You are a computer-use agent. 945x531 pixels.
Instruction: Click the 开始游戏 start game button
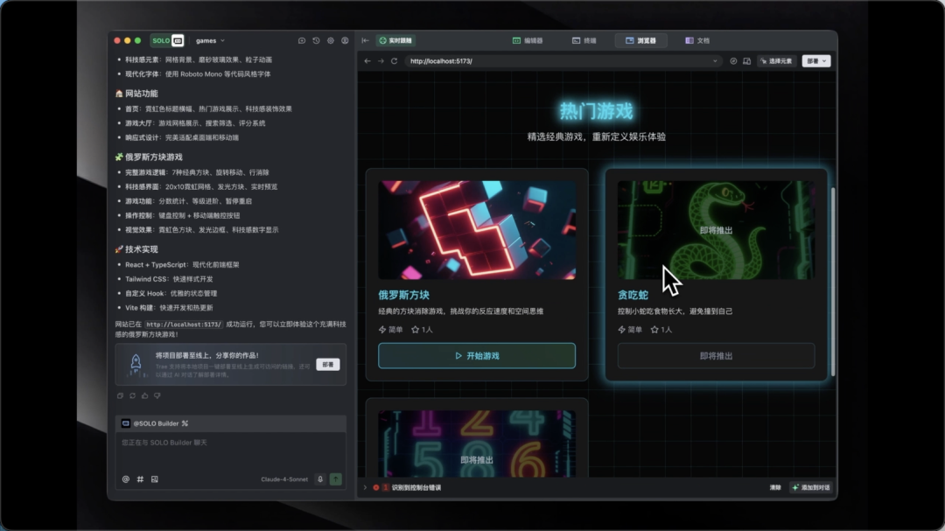click(x=477, y=356)
